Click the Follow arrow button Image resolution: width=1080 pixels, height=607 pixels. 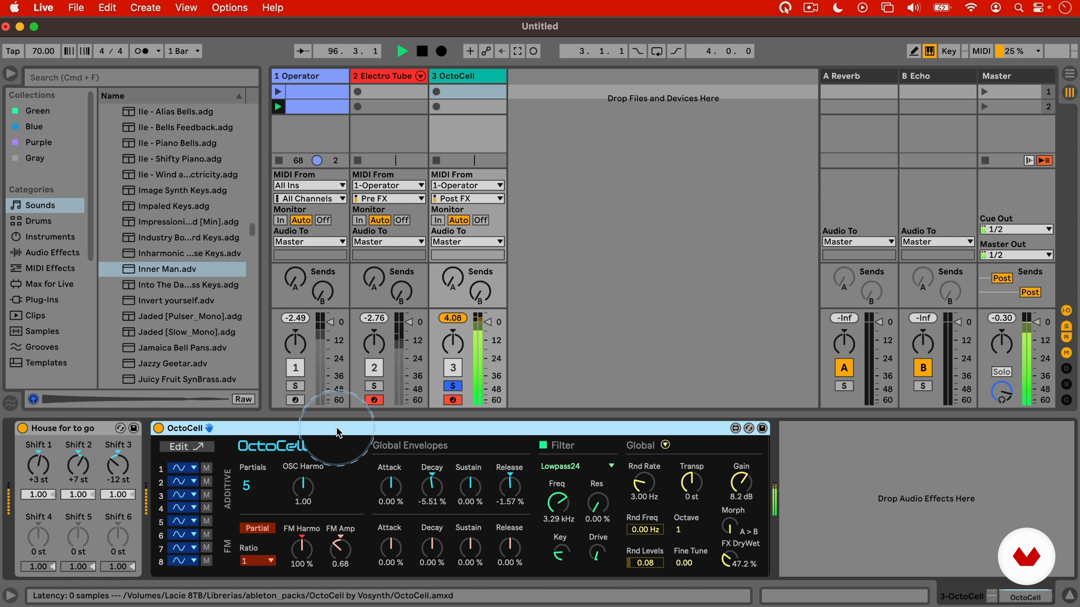[302, 51]
